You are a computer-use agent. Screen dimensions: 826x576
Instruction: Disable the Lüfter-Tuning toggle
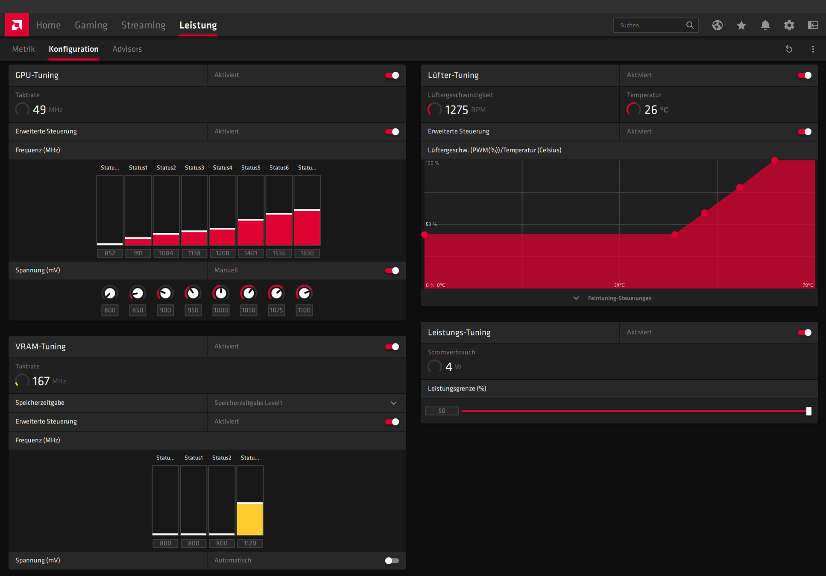pyautogui.click(x=805, y=75)
